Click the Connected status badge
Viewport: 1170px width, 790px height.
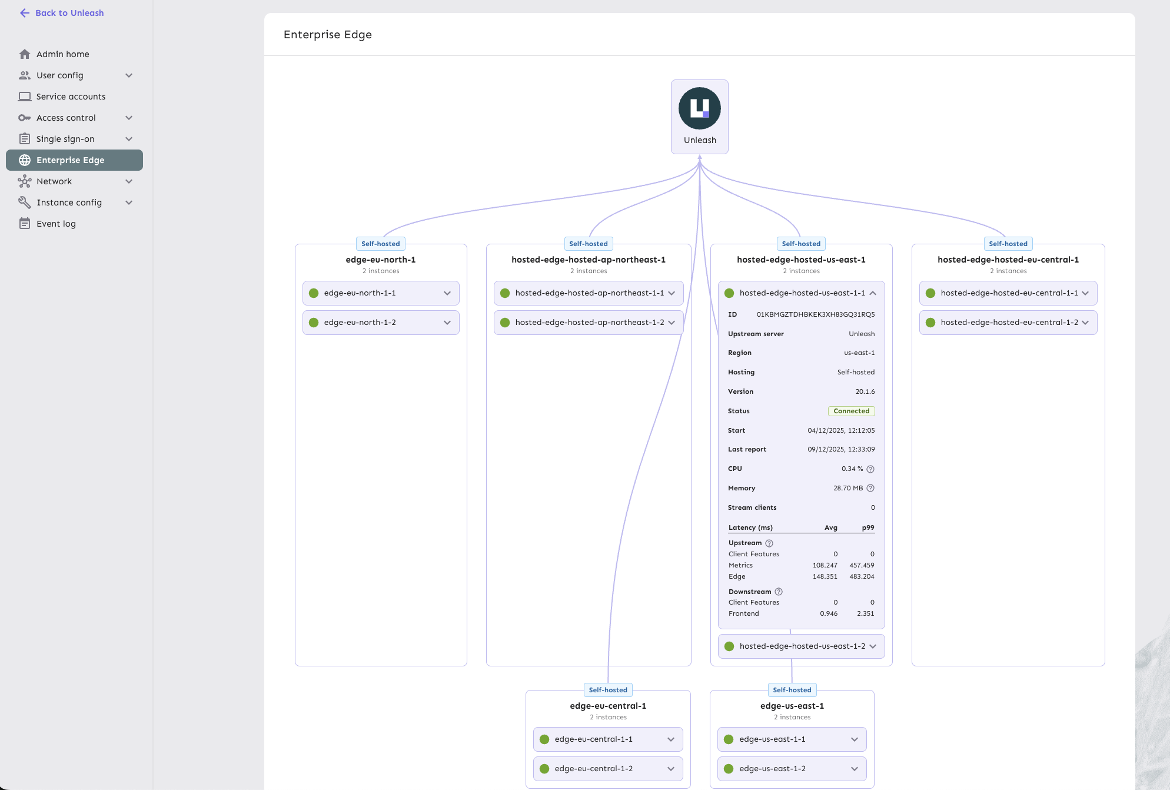[x=851, y=411]
